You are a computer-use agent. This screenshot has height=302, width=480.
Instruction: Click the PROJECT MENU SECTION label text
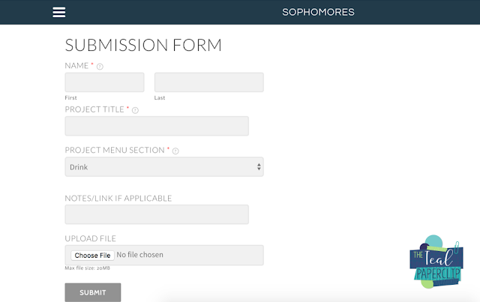[x=115, y=151]
